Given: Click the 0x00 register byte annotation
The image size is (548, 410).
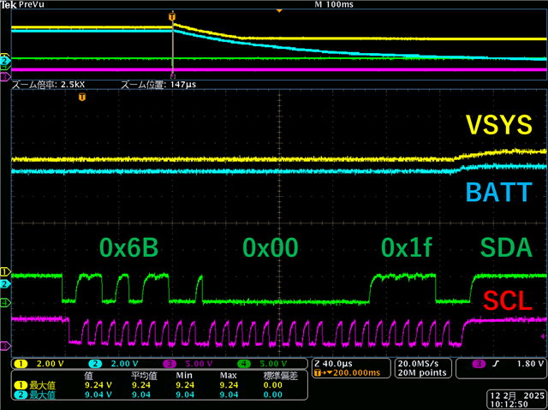Looking at the screenshot, I should [x=271, y=247].
